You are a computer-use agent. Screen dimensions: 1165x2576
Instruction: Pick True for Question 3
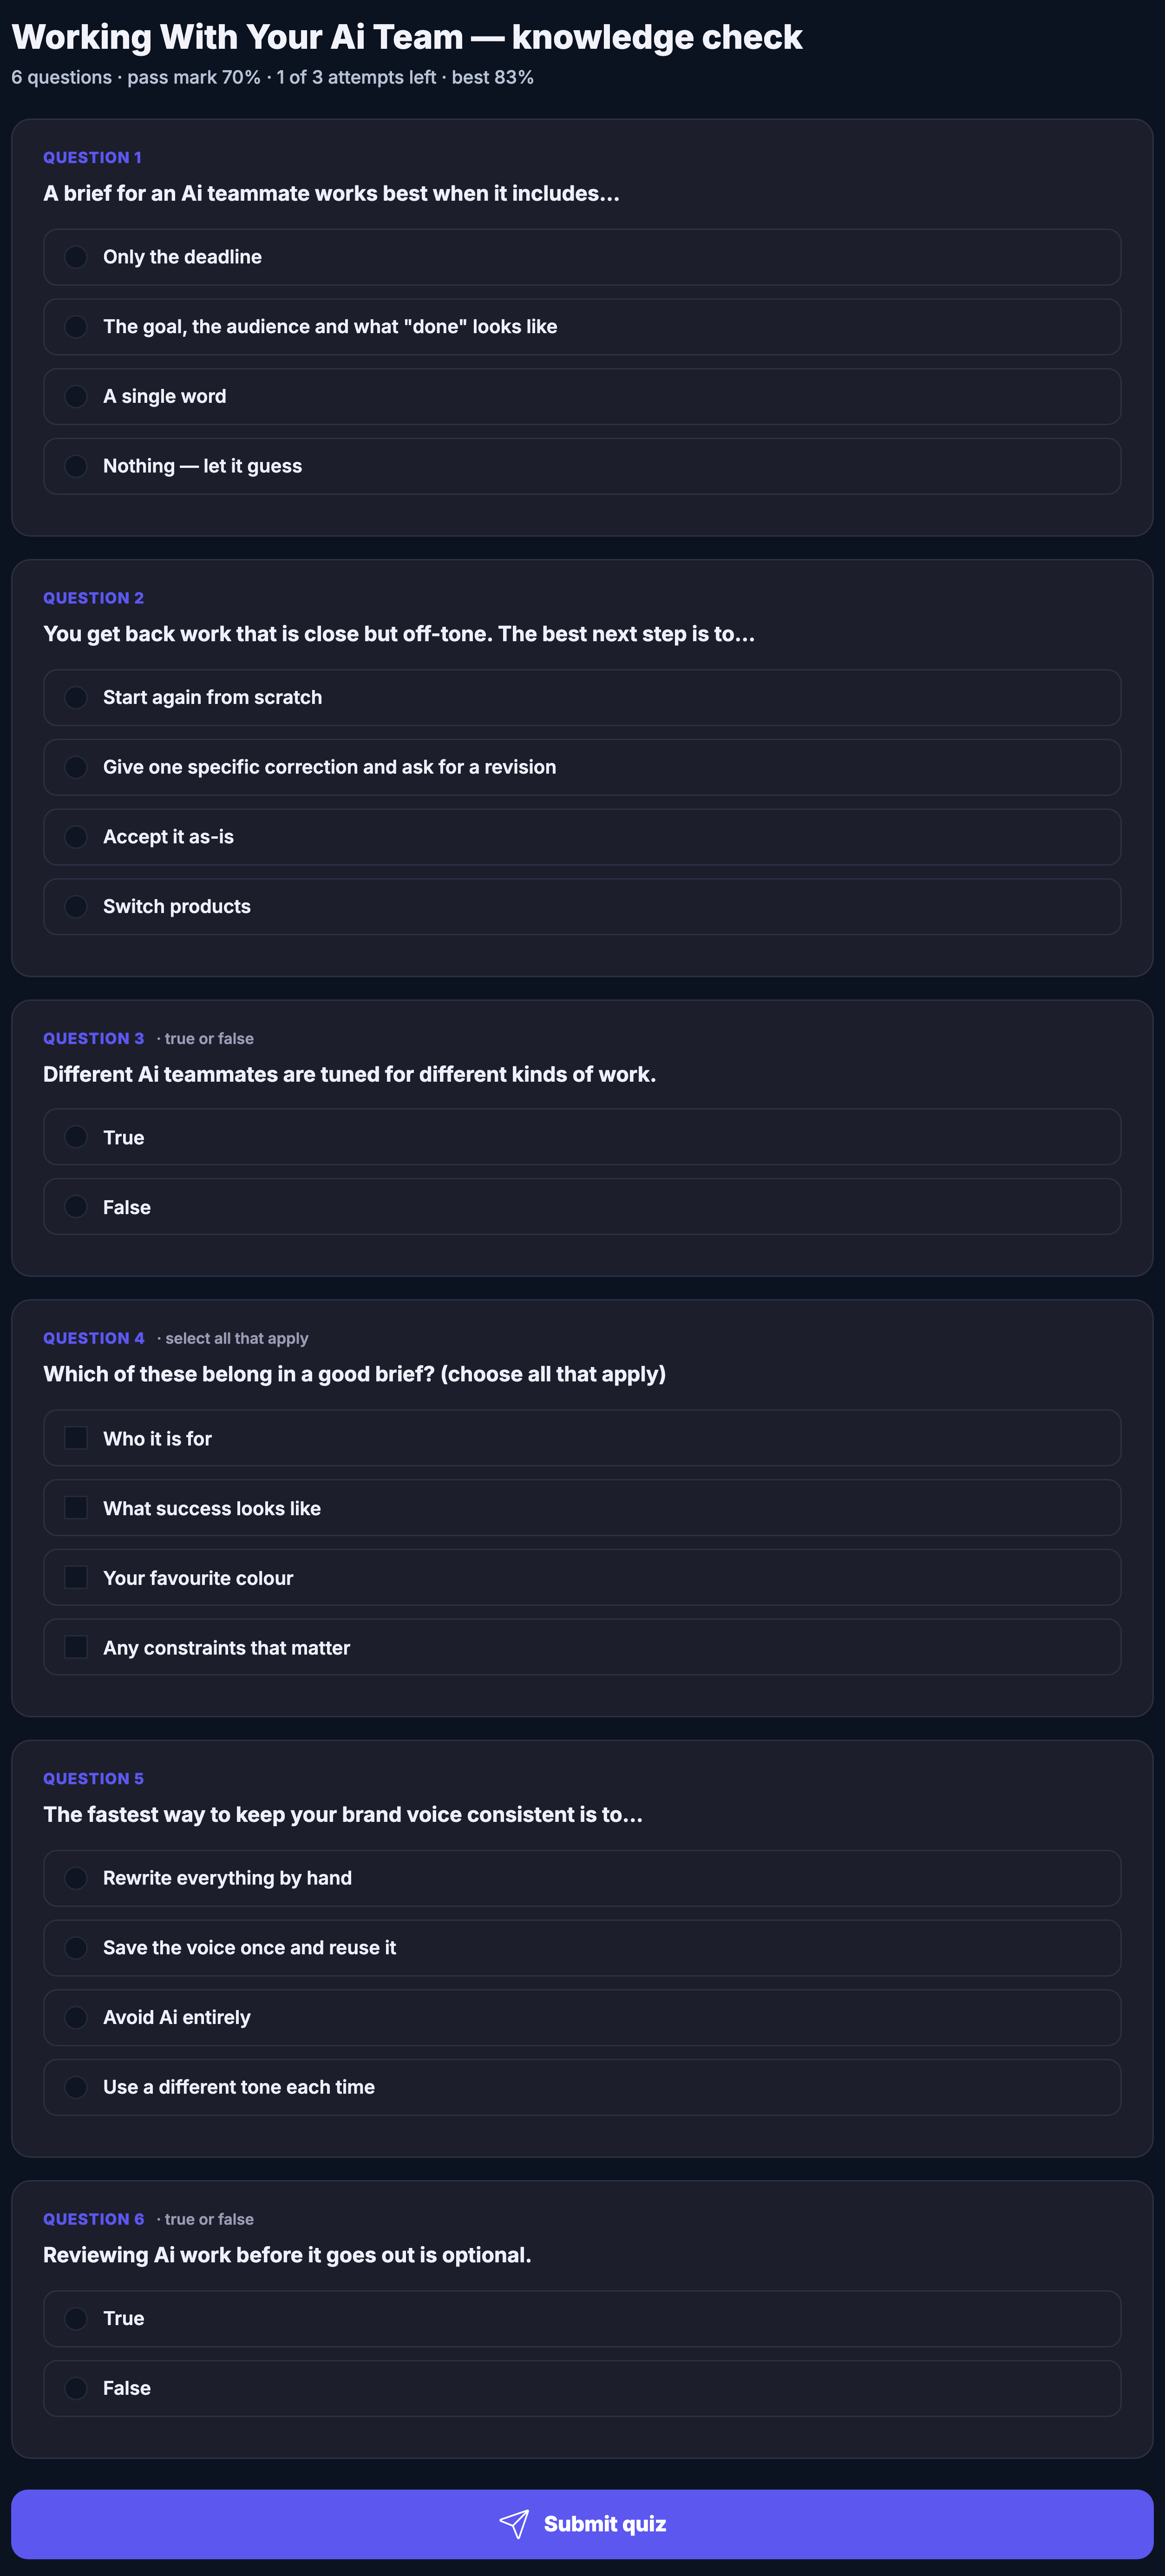(x=582, y=1137)
